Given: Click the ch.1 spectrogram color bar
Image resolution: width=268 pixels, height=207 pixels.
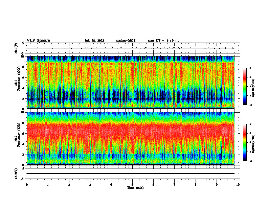Looking at the screenshot, I should tap(245, 87).
